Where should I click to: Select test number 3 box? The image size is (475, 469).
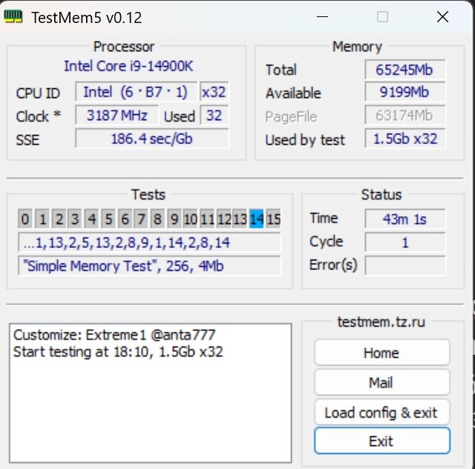75,219
